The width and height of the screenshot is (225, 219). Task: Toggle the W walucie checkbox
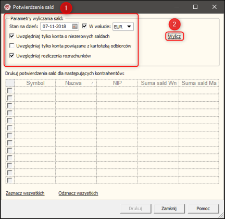pyautogui.click(x=84, y=26)
